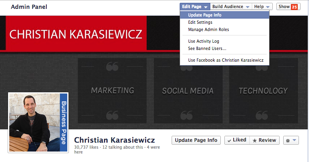Click the red CHRISTIAN KARASIEWICZ banner
The width and height of the screenshot is (309, 162).
(x=76, y=33)
